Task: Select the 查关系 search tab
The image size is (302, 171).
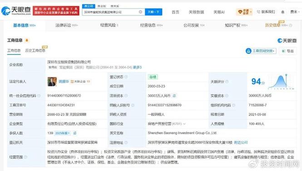Action: 115,6
